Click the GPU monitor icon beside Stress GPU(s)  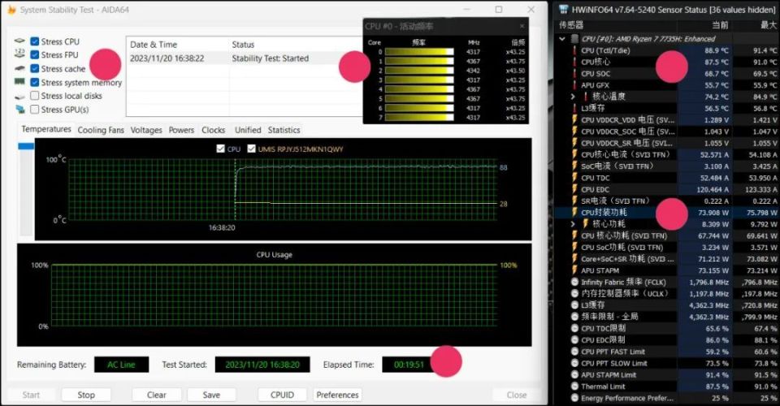click(x=19, y=110)
